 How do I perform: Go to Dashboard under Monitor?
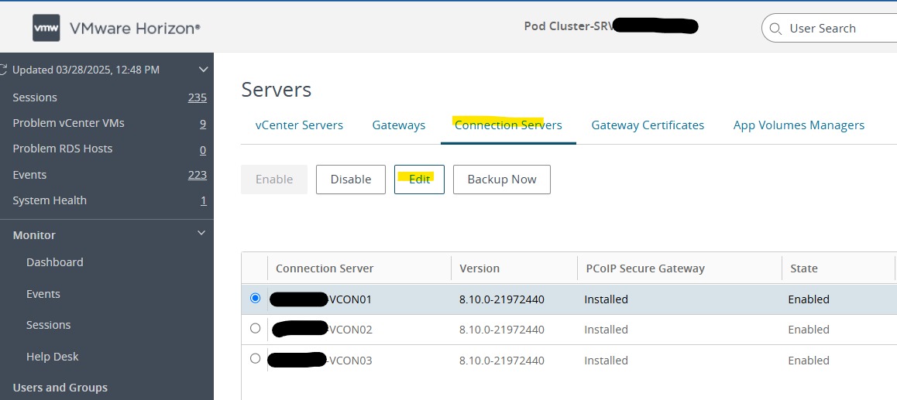(54, 262)
